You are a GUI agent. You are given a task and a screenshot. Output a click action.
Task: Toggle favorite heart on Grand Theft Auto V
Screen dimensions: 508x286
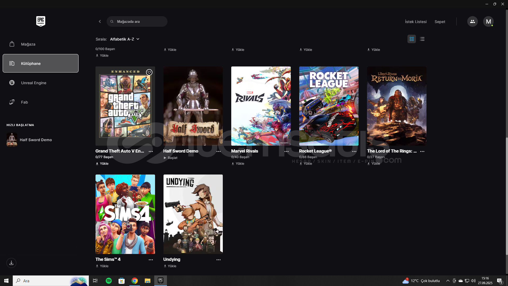[x=149, y=72]
